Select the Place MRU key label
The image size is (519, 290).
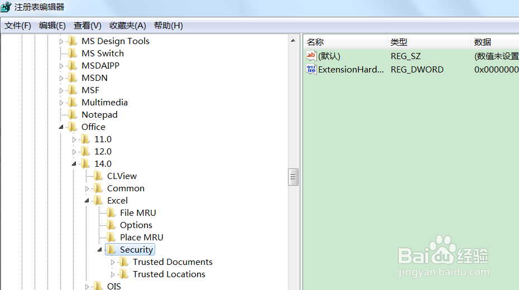142,237
